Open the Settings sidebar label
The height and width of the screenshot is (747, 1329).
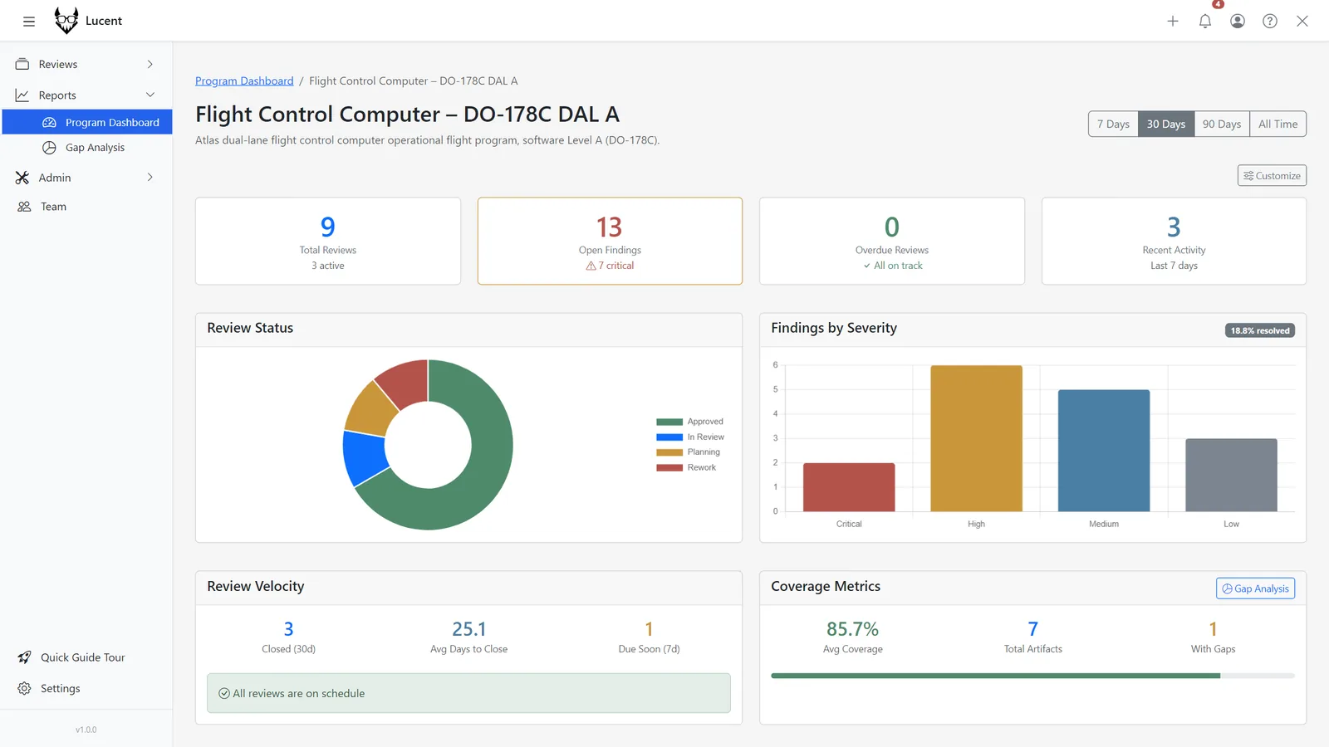61,689
